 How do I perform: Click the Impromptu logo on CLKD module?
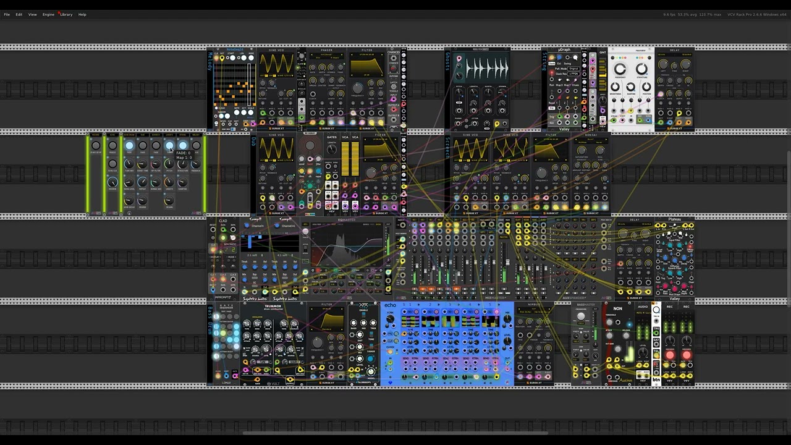(222, 297)
